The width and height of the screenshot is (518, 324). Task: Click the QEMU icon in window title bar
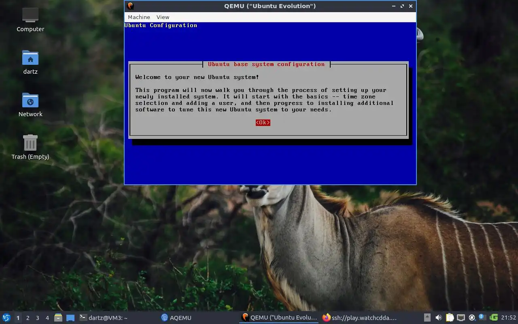[x=130, y=6]
